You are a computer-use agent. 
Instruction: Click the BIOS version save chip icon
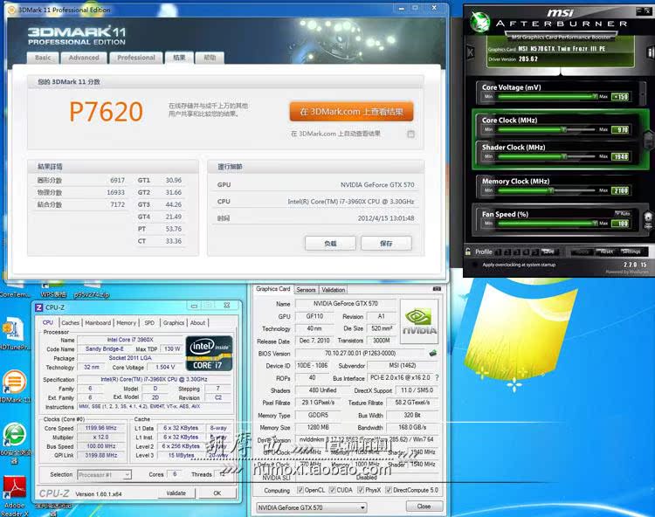click(431, 353)
